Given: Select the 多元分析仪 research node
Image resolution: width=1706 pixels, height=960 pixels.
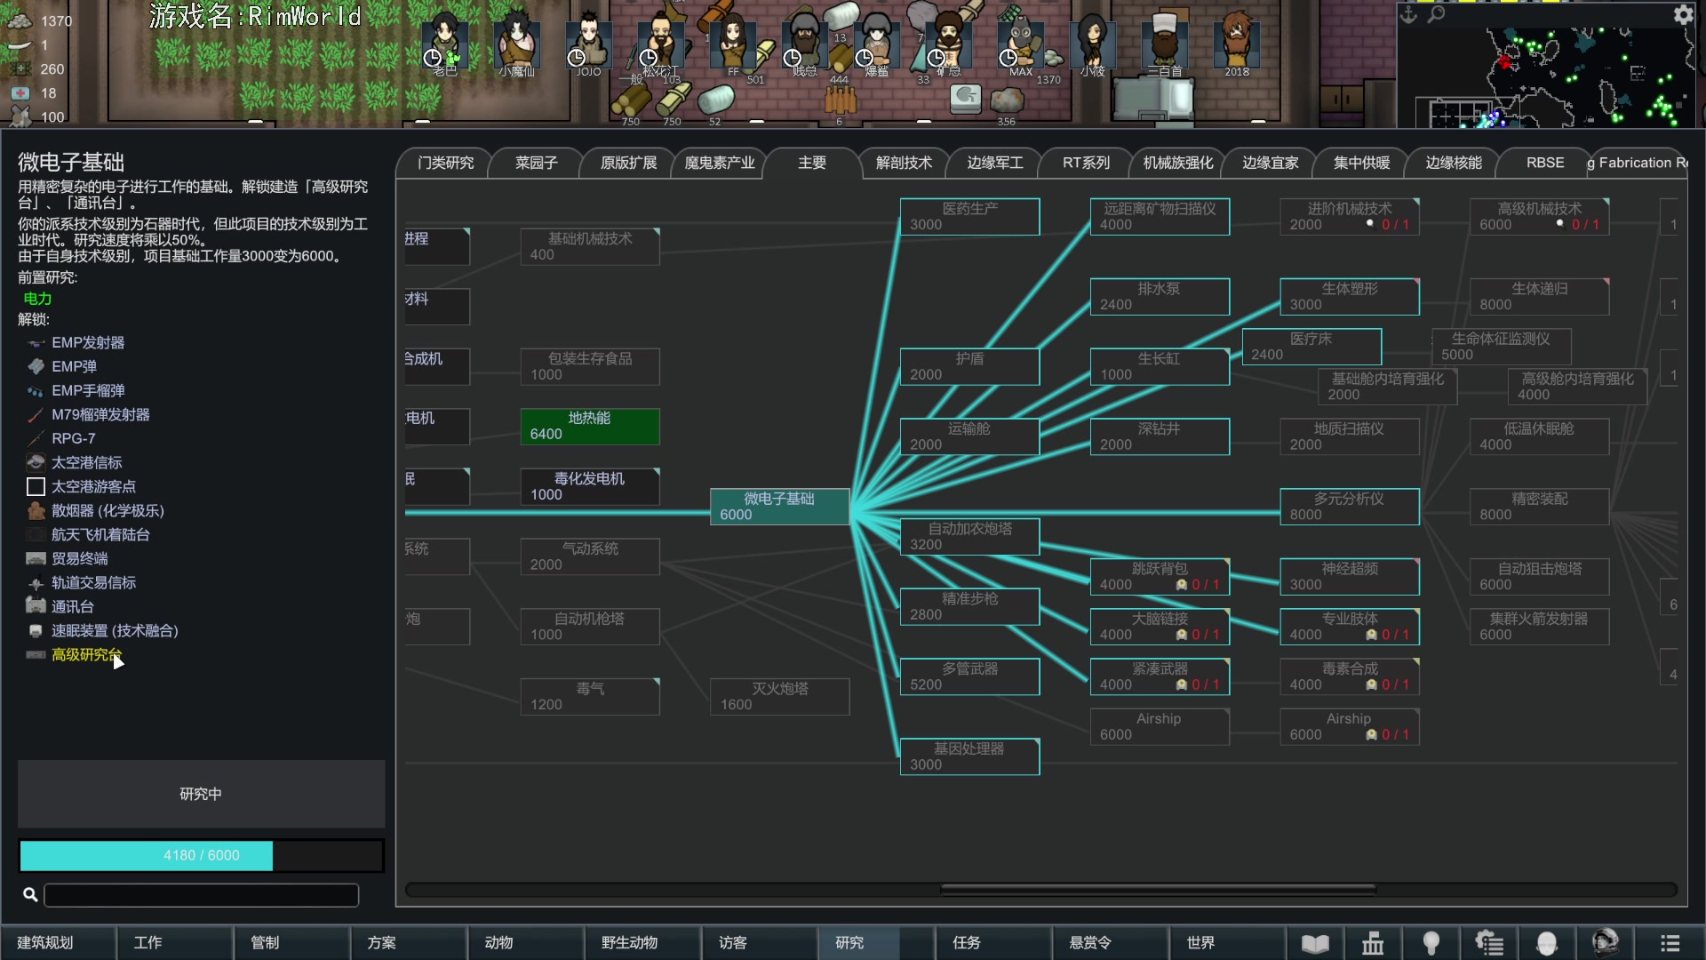Looking at the screenshot, I should click(1349, 506).
